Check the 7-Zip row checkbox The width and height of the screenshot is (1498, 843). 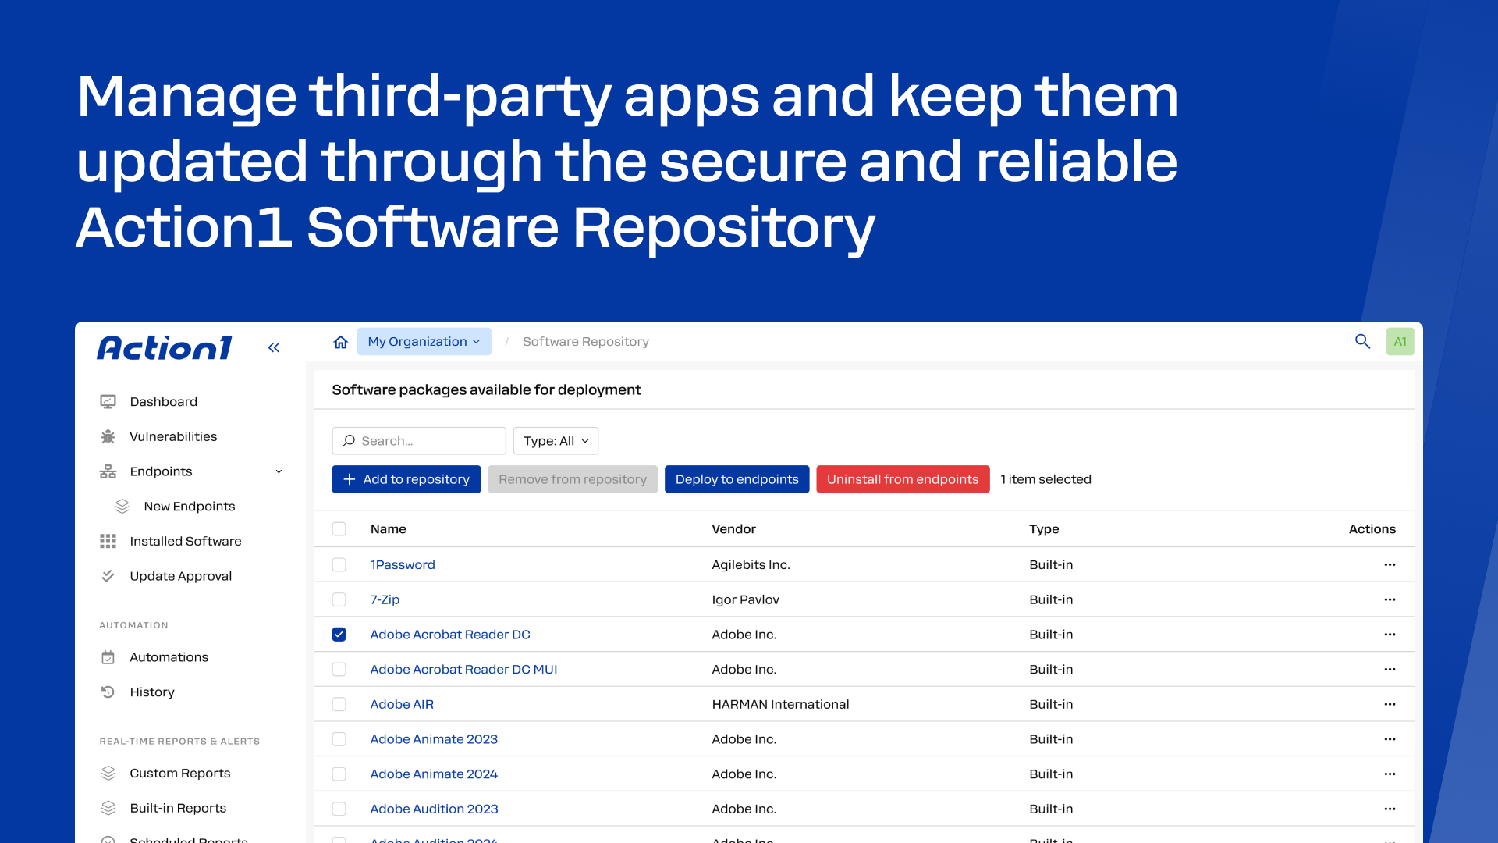pos(339,599)
